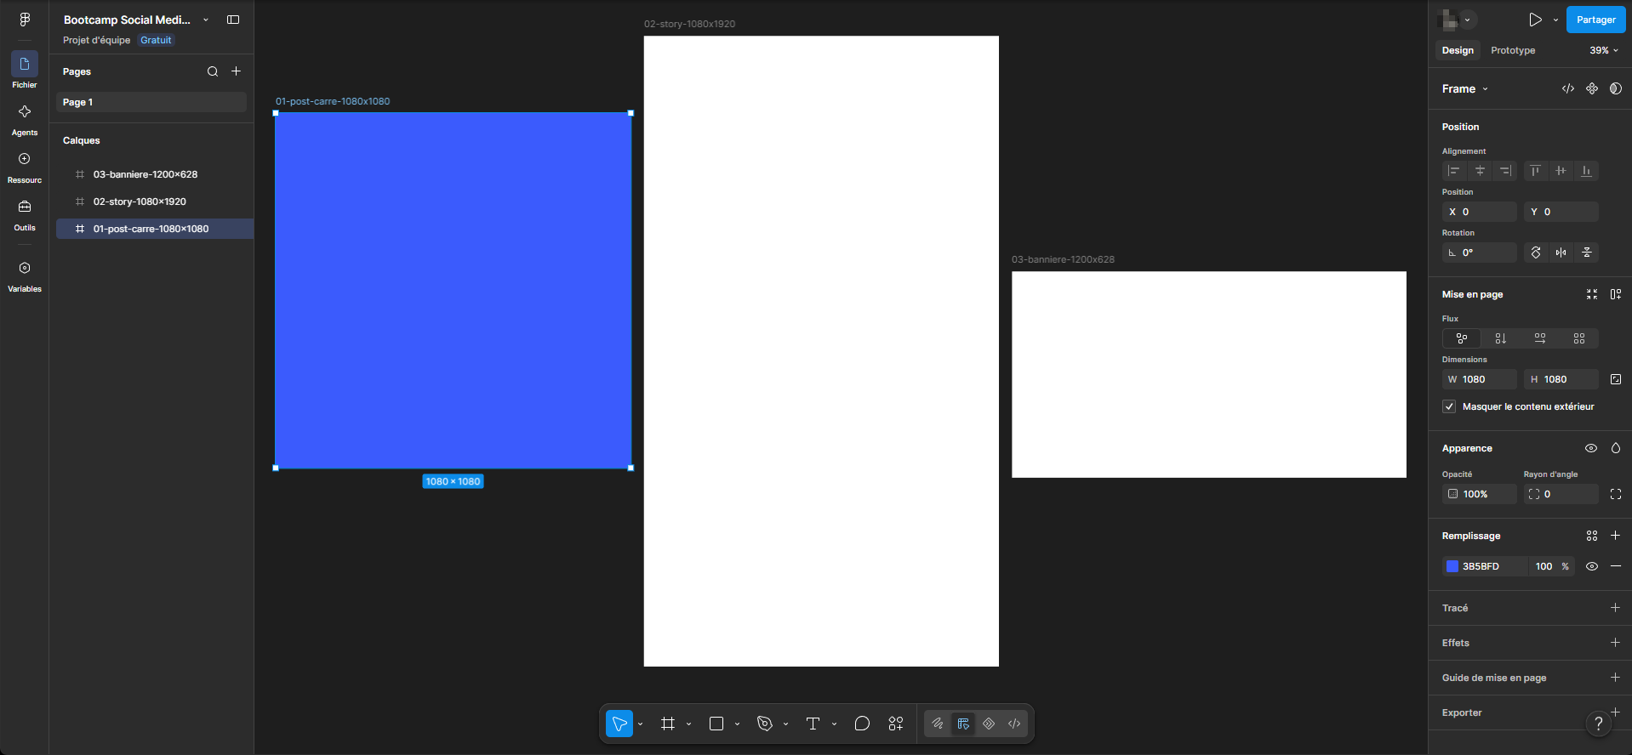Select the Comment tool
The height and width of the screenshot is (755, 1632).
pos(862,724)
